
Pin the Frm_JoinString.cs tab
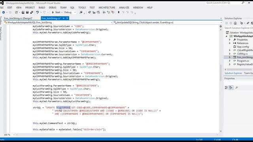pos(64,18)
